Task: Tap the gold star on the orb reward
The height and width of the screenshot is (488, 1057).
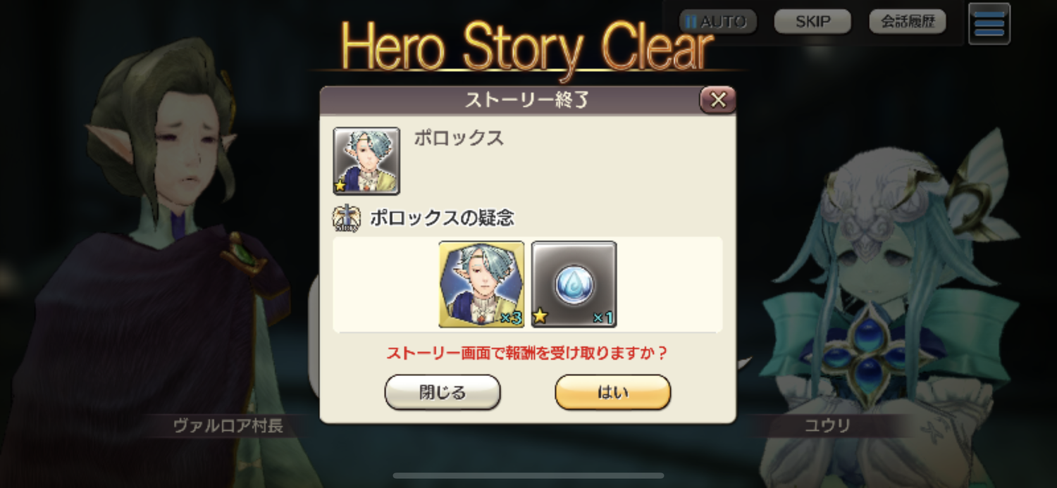Action: (x=540, y=317)
